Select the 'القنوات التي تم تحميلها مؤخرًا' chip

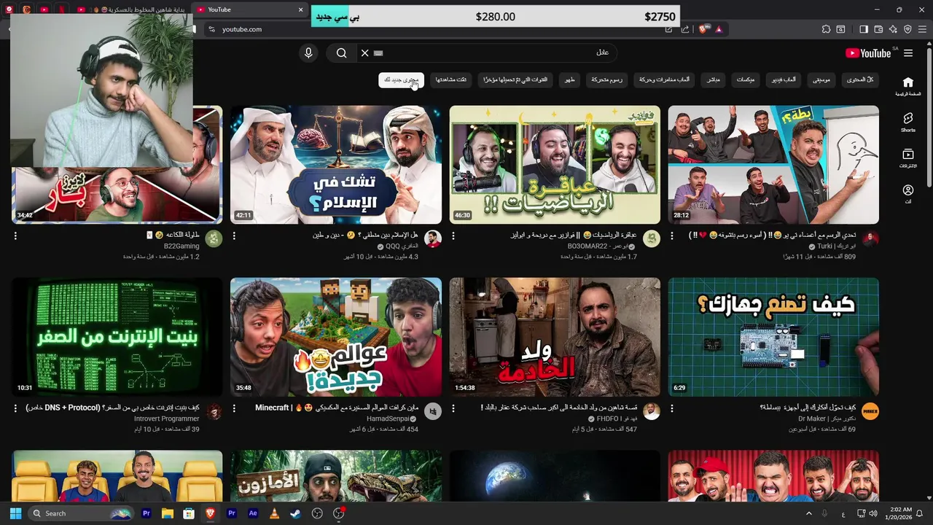(516, 79)
